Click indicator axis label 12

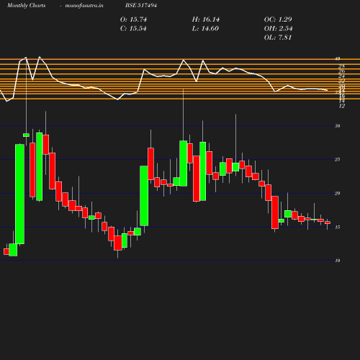tap(342, 106)
